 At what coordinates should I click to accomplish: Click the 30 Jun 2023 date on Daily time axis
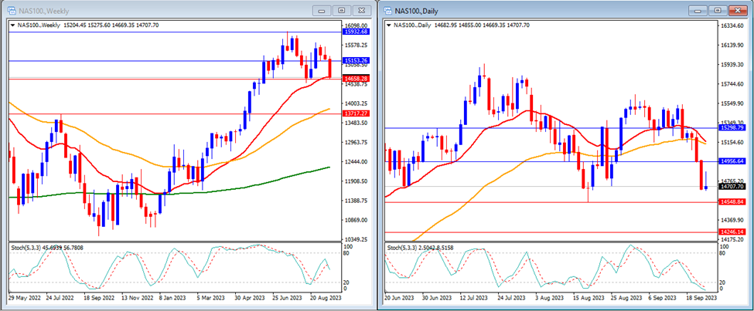tap(438, 298)
